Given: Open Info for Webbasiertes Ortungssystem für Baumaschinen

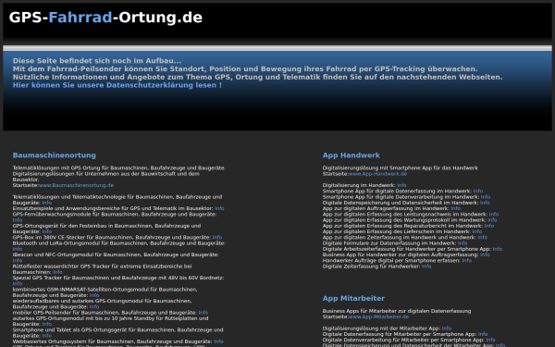Looking at the screenshot, I should point(218,341).
